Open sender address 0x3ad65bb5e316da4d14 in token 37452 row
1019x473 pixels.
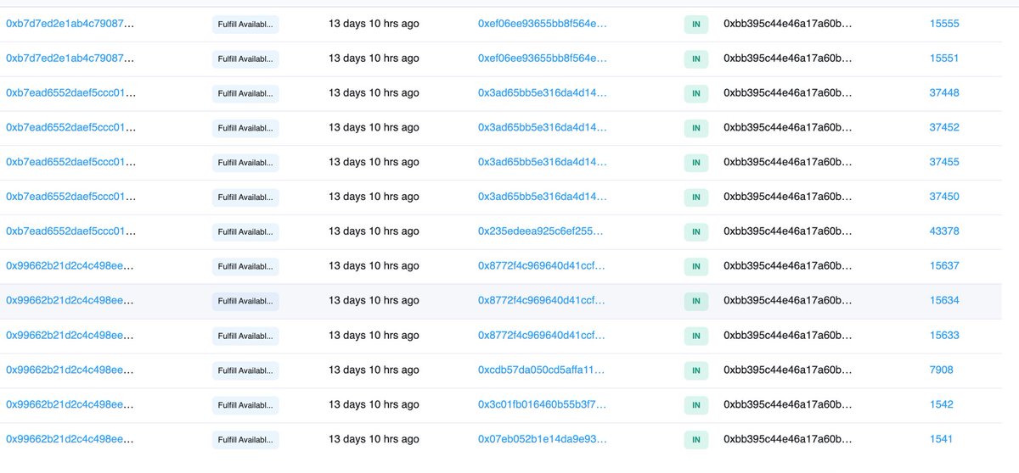coord(543,127)
